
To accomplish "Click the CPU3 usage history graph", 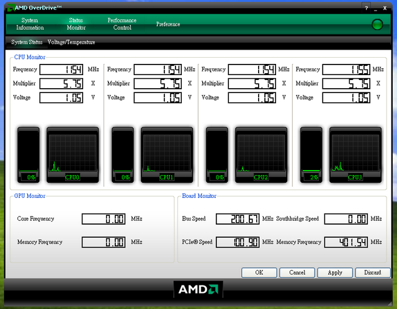I will (x=355, y=153).
